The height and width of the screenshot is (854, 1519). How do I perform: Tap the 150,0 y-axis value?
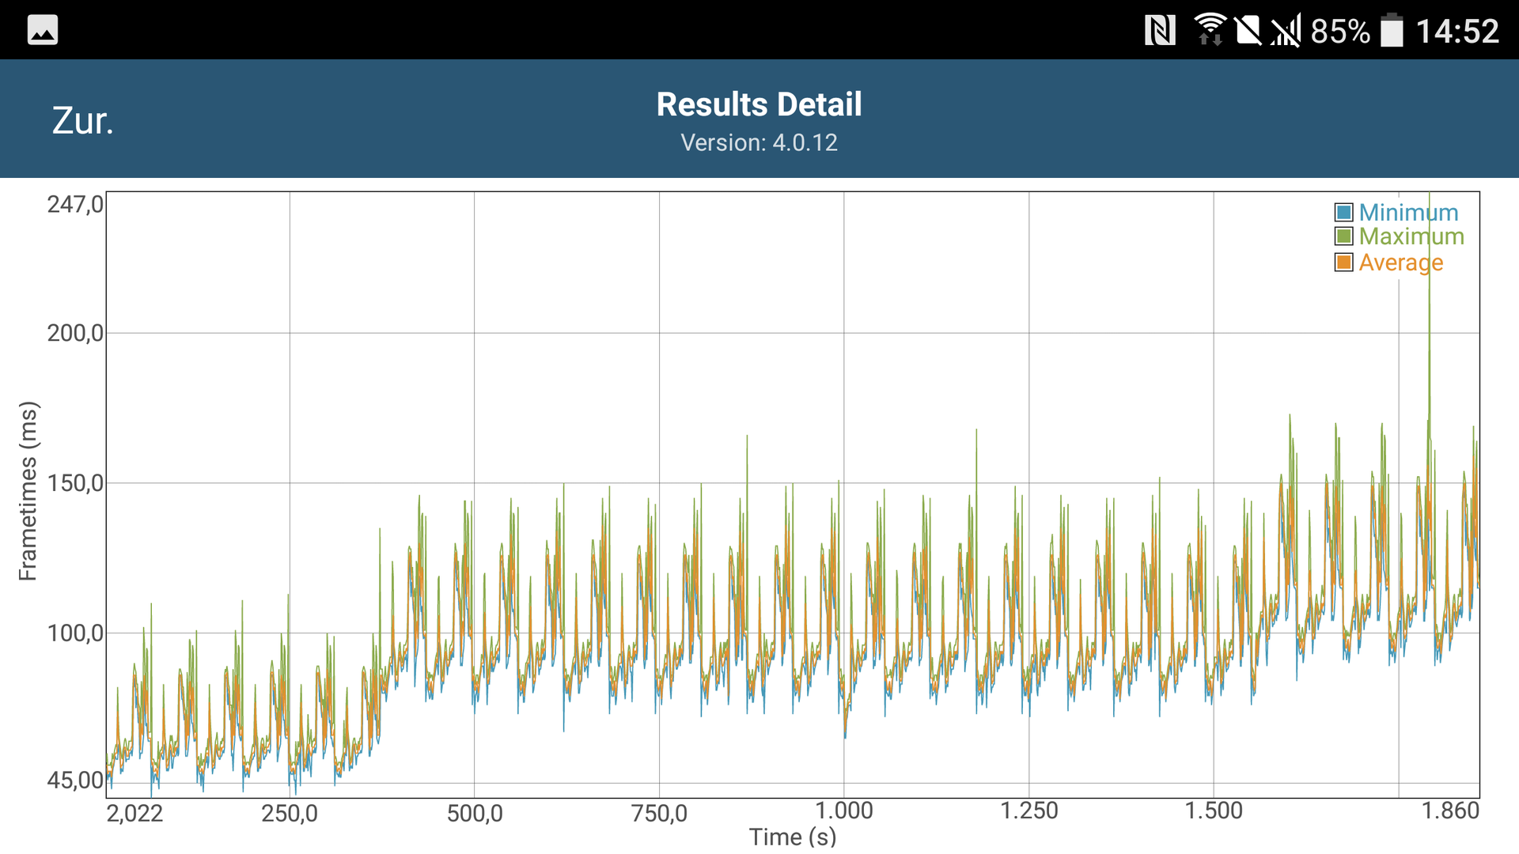tap(75, 483)
